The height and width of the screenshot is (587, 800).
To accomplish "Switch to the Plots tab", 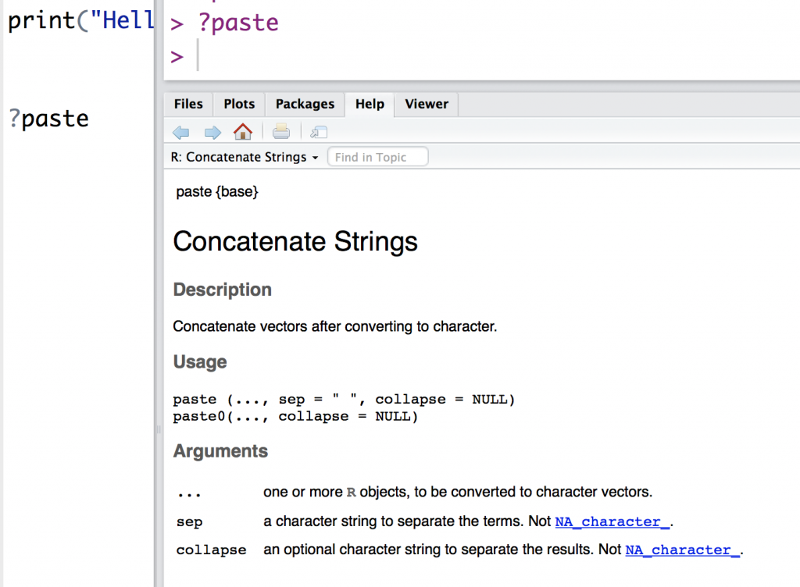I will [x=239, y=104].
